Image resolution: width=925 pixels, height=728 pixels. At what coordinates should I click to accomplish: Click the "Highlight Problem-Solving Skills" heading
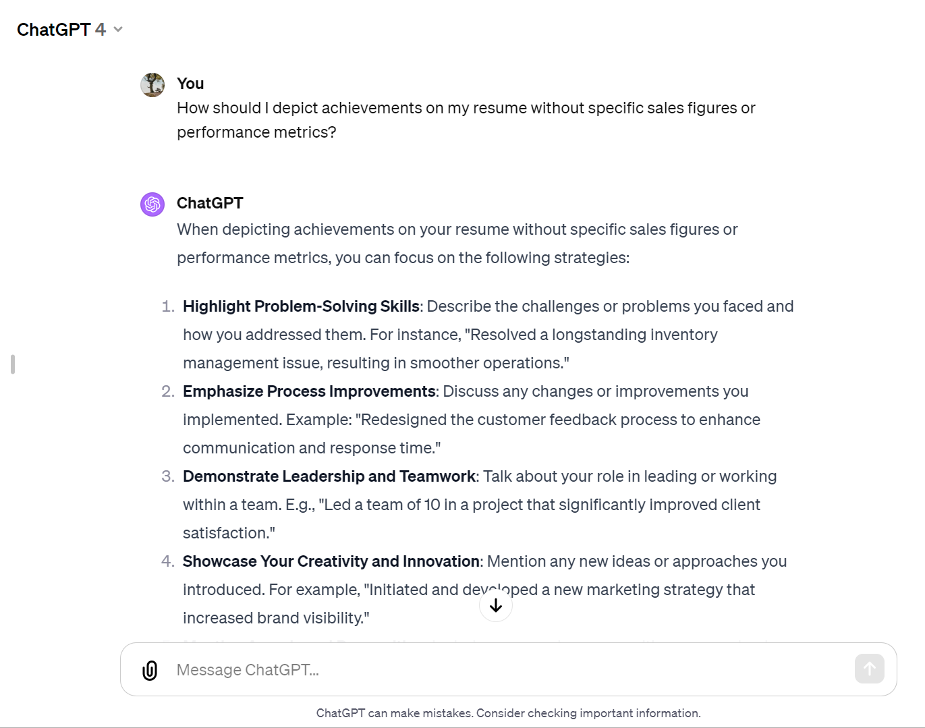[x=301, y=306]
